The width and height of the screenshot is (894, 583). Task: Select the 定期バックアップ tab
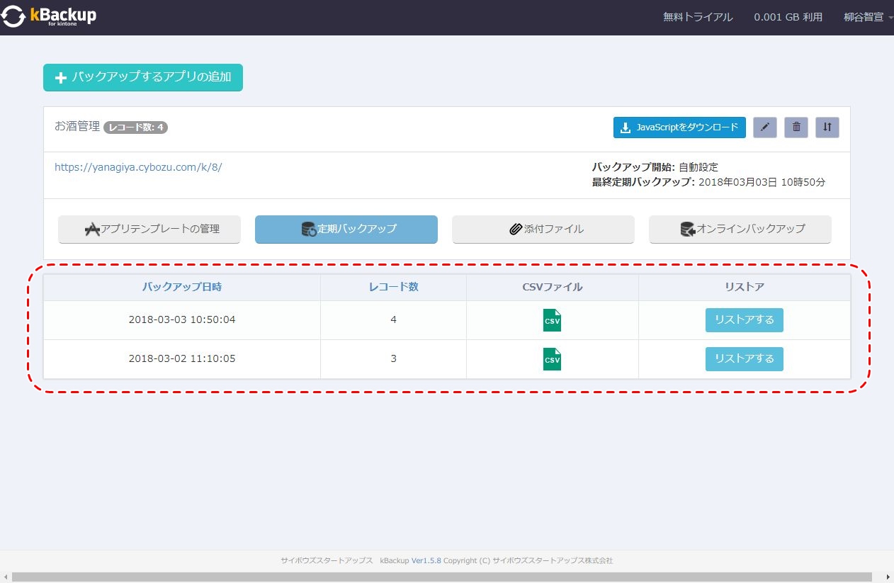click(346, 230)
